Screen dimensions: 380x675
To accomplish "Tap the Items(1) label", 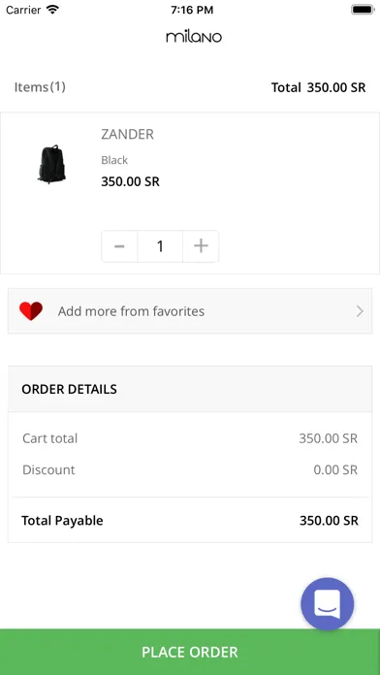I will point(40,87).
